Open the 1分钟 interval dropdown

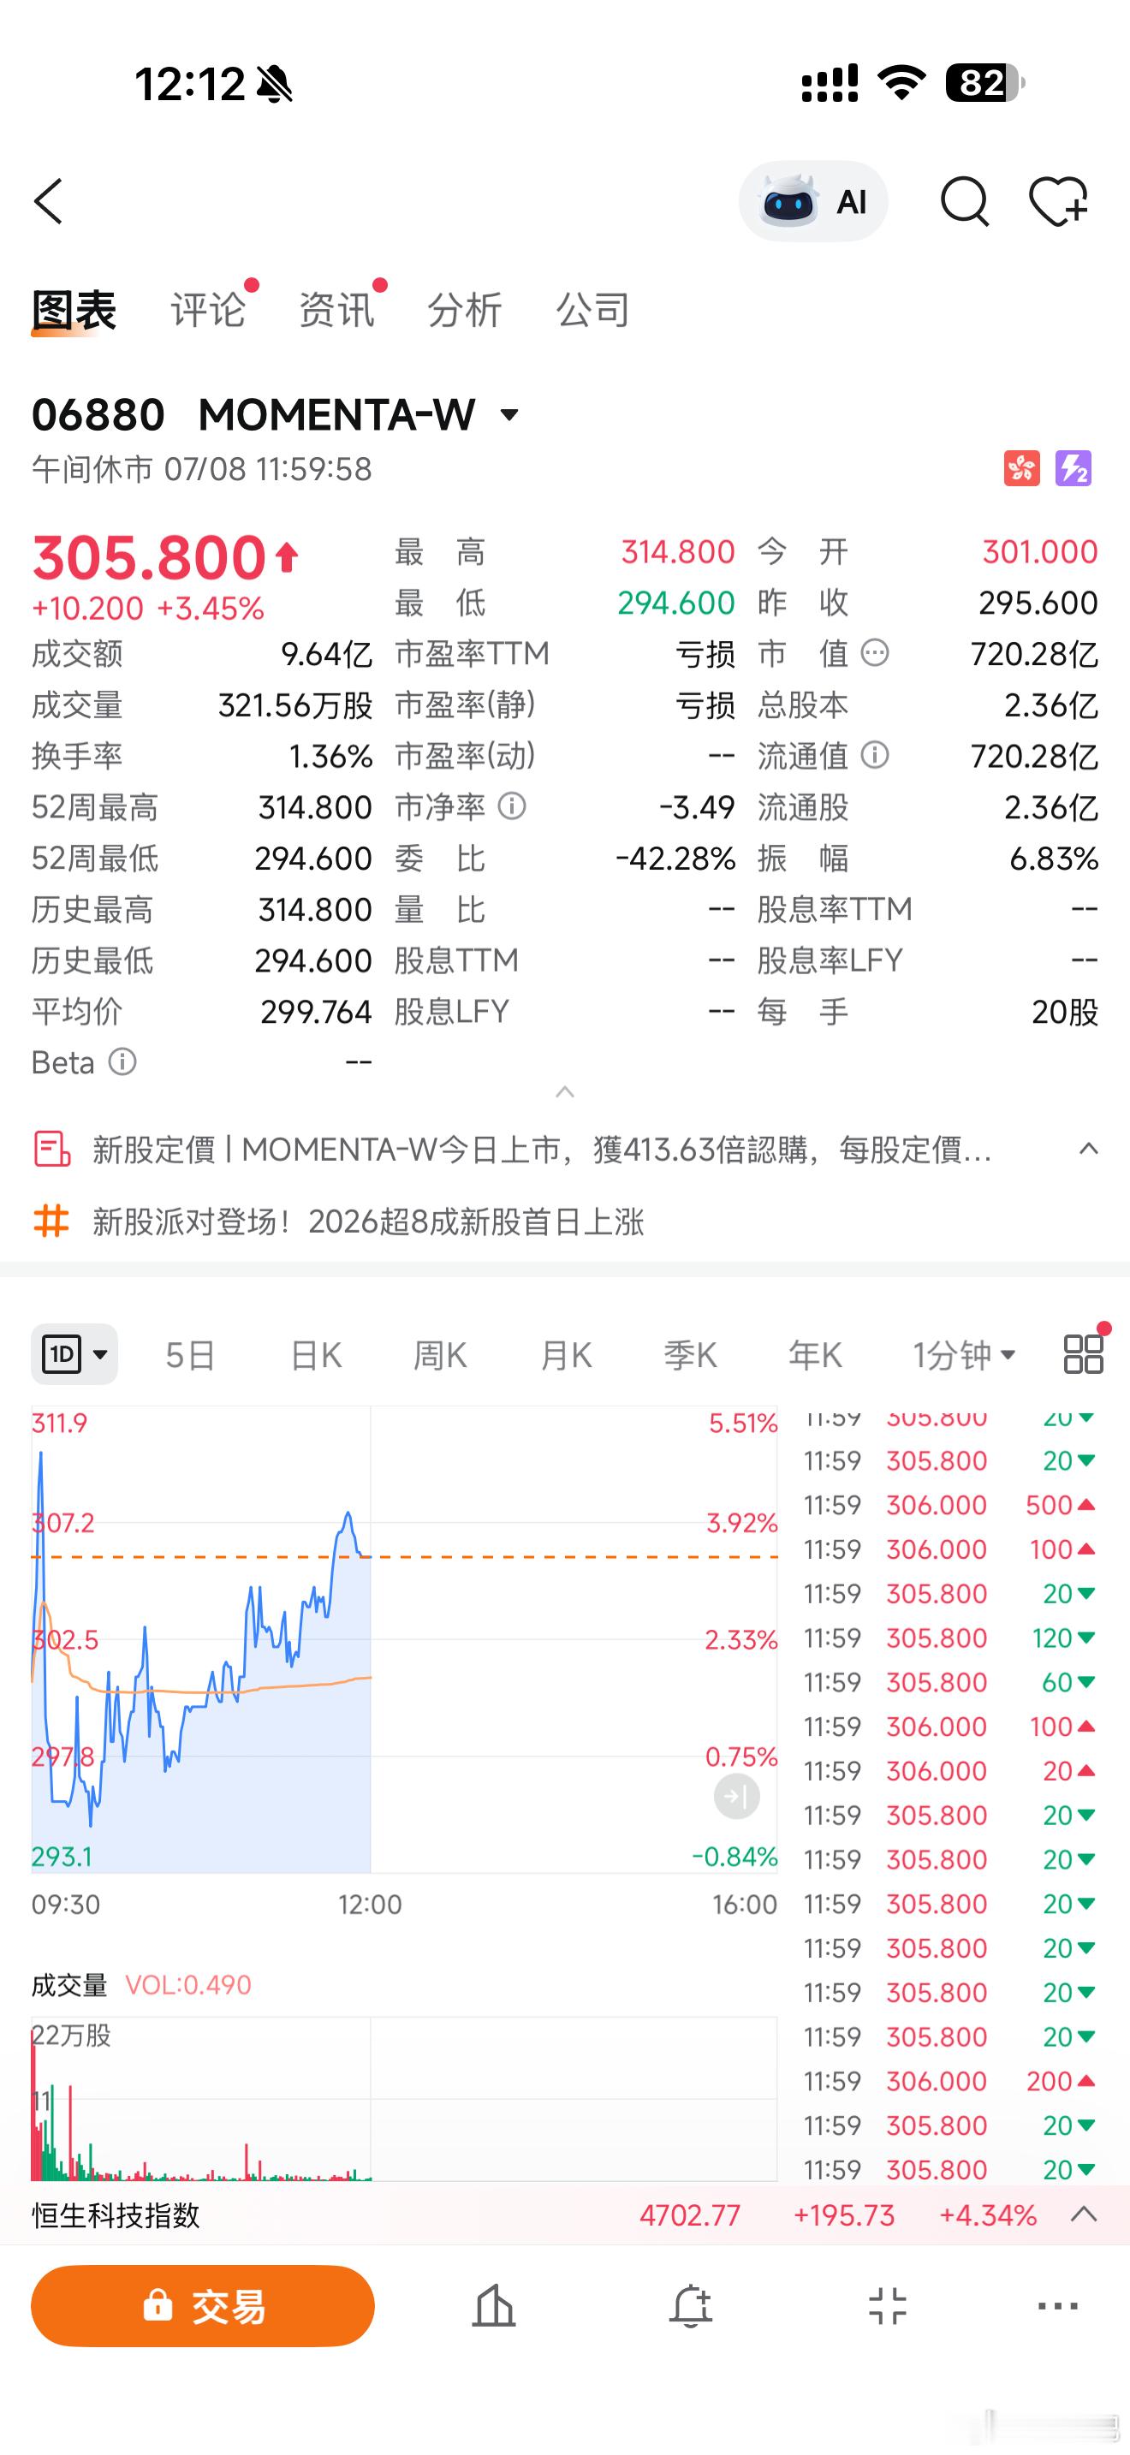click(x=964, y=1354)
